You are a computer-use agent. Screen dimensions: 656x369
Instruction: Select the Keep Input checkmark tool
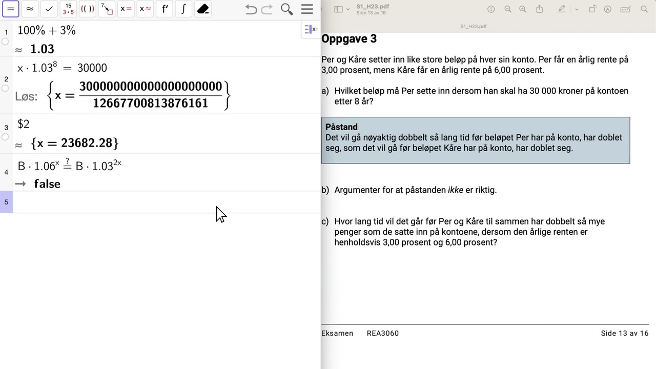tap(49, 9)
